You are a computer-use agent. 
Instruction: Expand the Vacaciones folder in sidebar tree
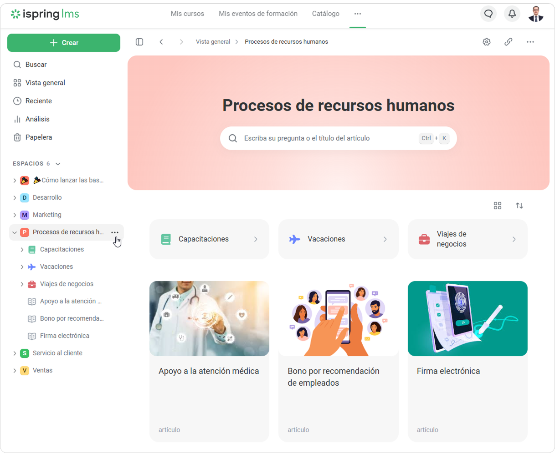click(x=22, y=267)
